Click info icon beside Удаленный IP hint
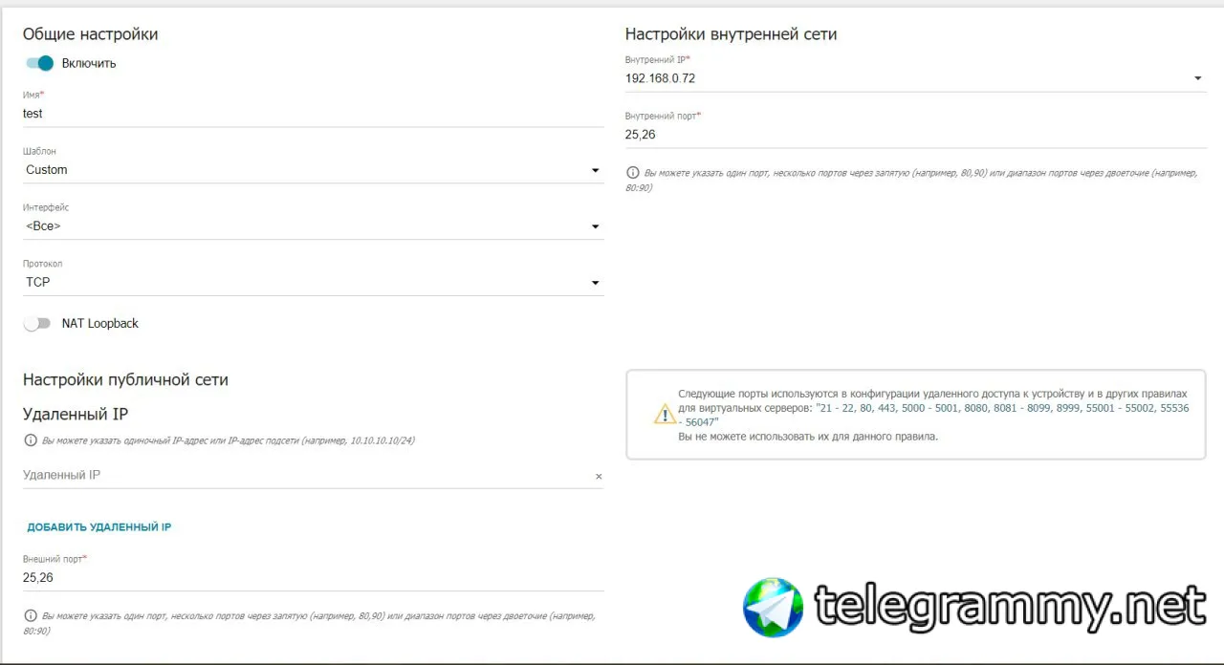The image size is (1224, 665). click(x=30, y=440)
